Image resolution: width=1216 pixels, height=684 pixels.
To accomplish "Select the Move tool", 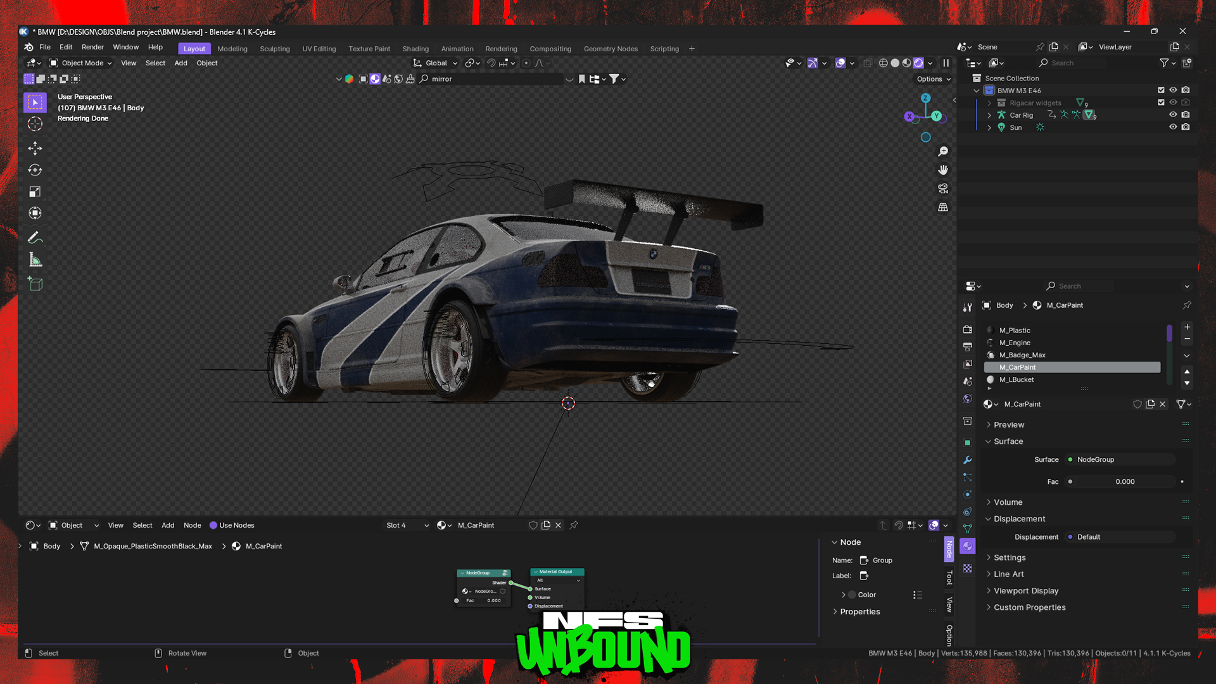I will pos(35,148).
